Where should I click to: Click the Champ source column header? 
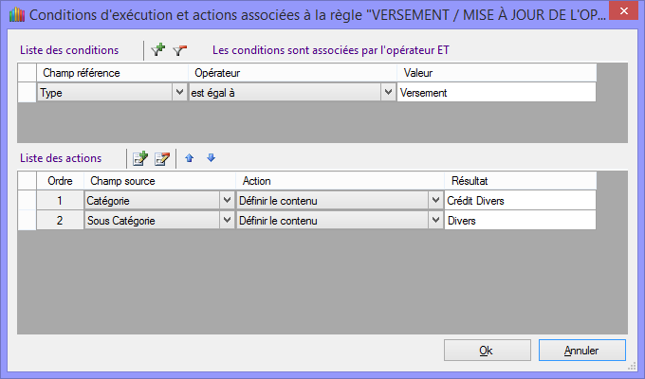point(158,180)
